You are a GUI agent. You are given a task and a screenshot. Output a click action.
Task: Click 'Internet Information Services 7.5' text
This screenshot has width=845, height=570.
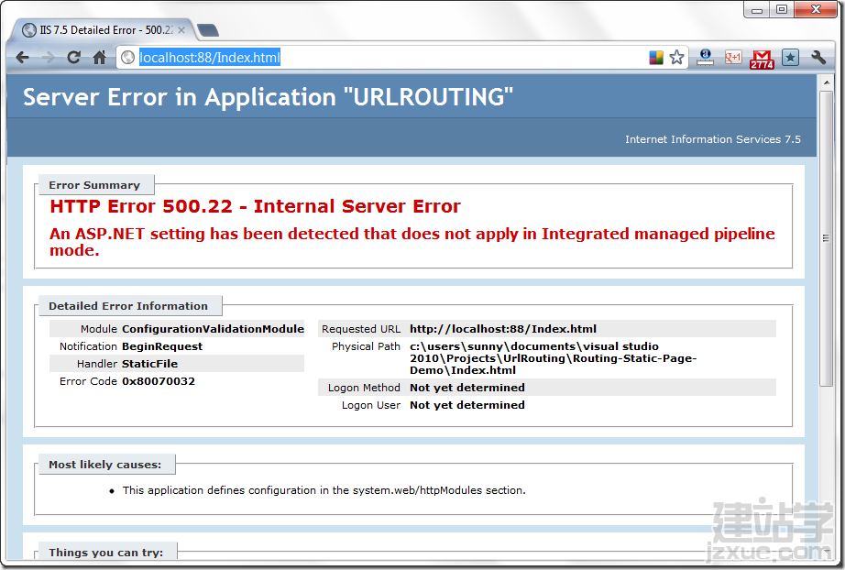(x=712, y=139)
